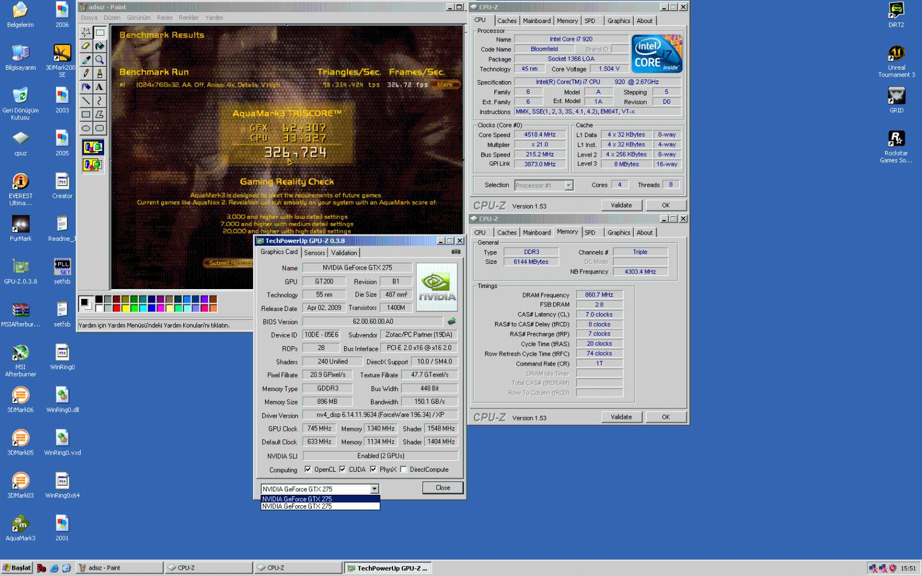Select the Pick Color eyedropper tool
922x576 pixels.
click(86, 60)
